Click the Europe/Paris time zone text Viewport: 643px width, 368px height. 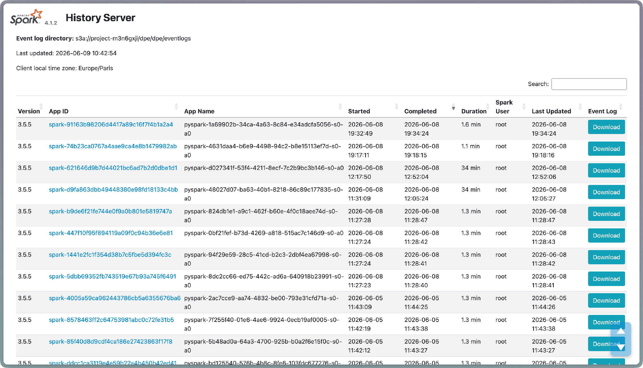pos(96,68)
